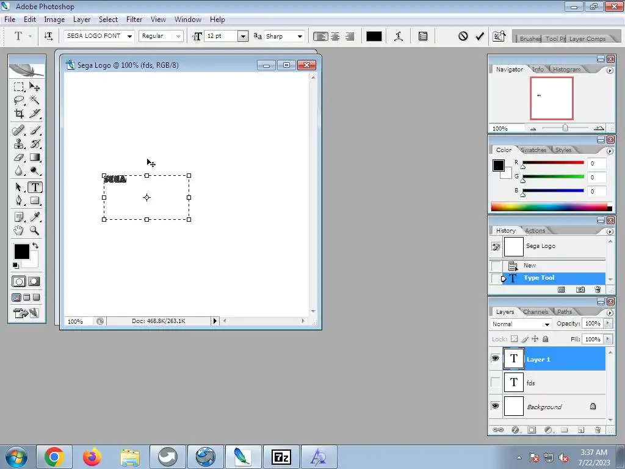This screenshot has width=625, height=469.
Task: Open the Layer menu
Action: (82, 19)
